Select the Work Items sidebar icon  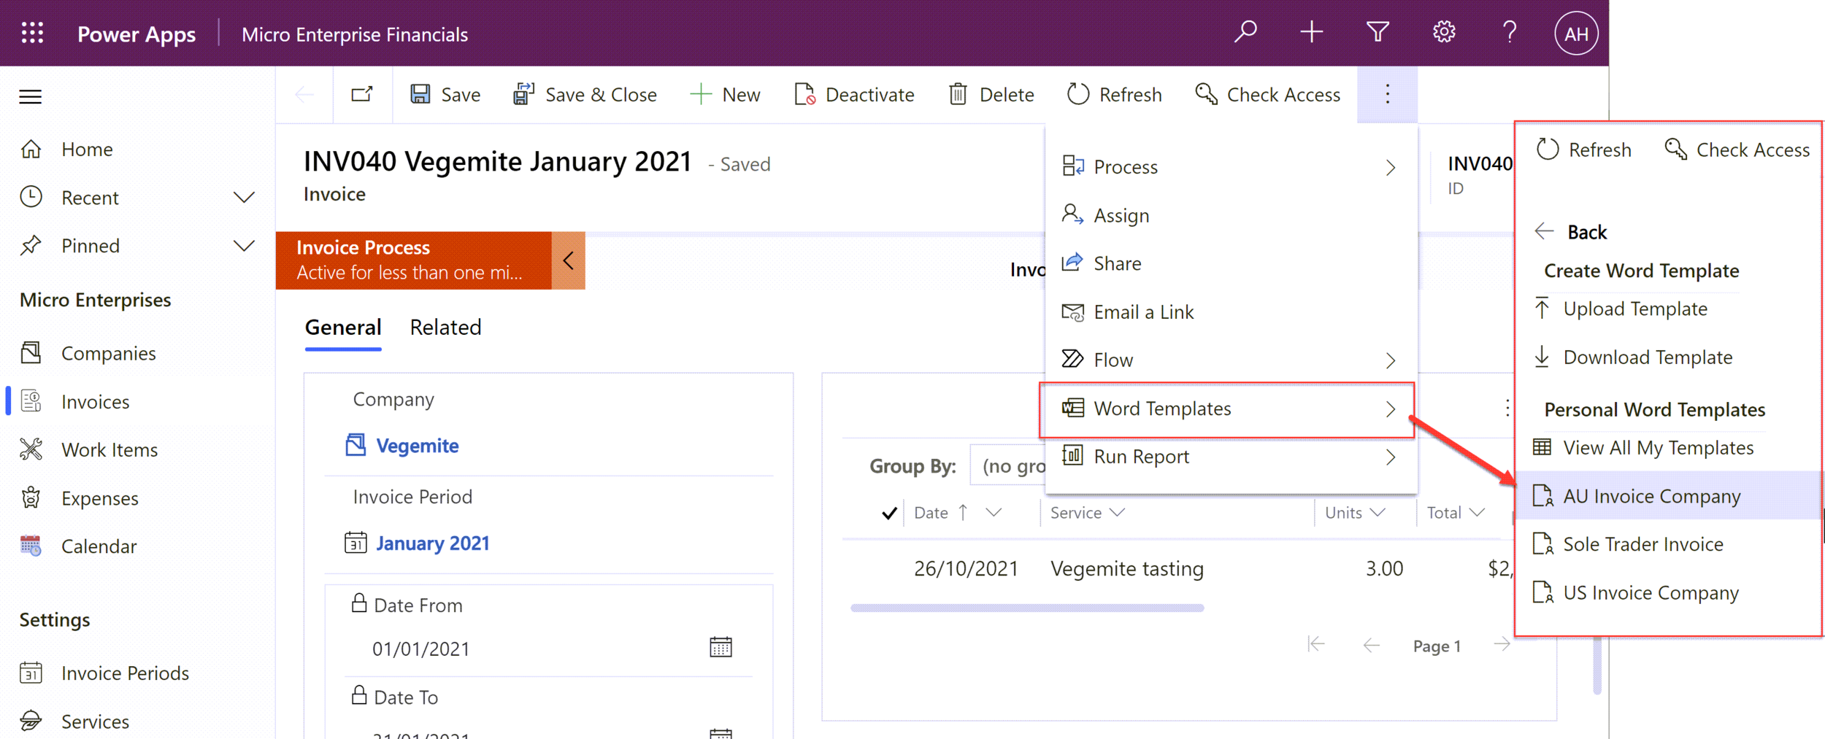pos(31,449)
